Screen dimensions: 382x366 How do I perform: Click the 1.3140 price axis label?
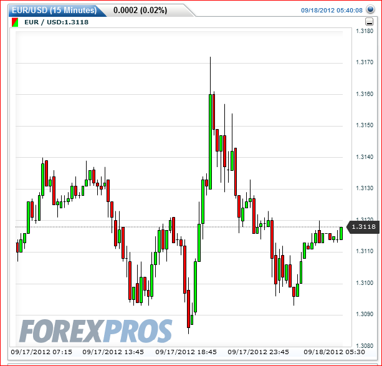pyautogui.click(x=365, y=157)
